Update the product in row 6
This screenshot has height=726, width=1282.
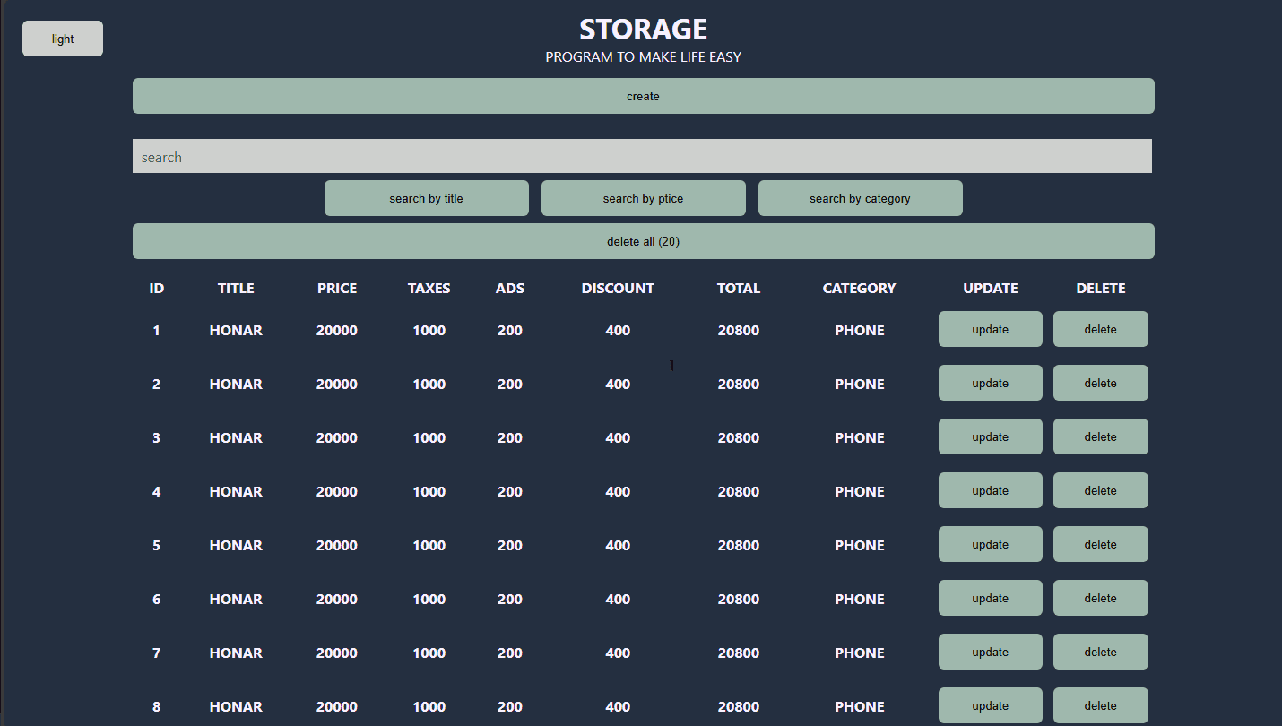tap(990, 598)
